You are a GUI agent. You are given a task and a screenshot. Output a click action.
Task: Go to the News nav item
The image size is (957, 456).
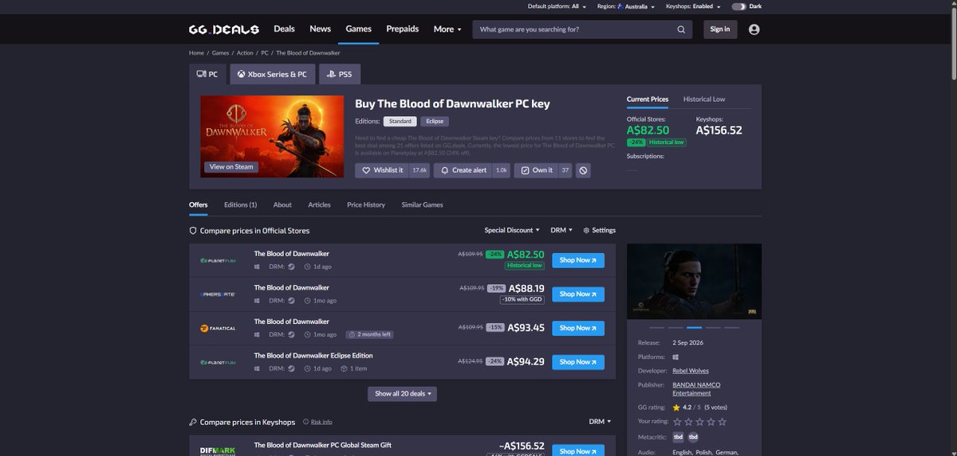tap(320, 29)
